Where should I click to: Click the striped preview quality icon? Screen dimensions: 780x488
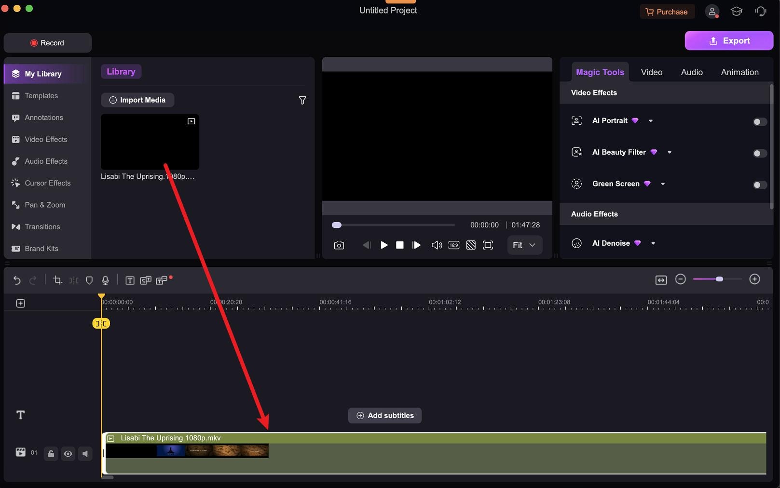(x=471, y=245)
